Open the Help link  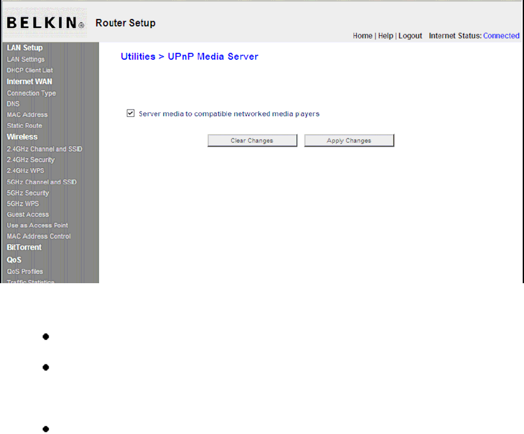click(385, 36)
